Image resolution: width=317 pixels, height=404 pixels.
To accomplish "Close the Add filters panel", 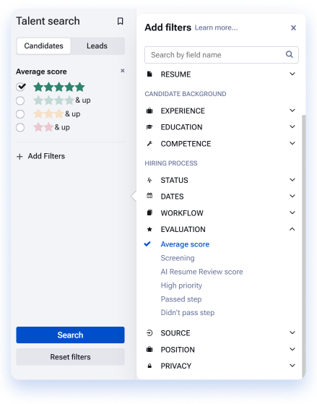I will point(293,28).
